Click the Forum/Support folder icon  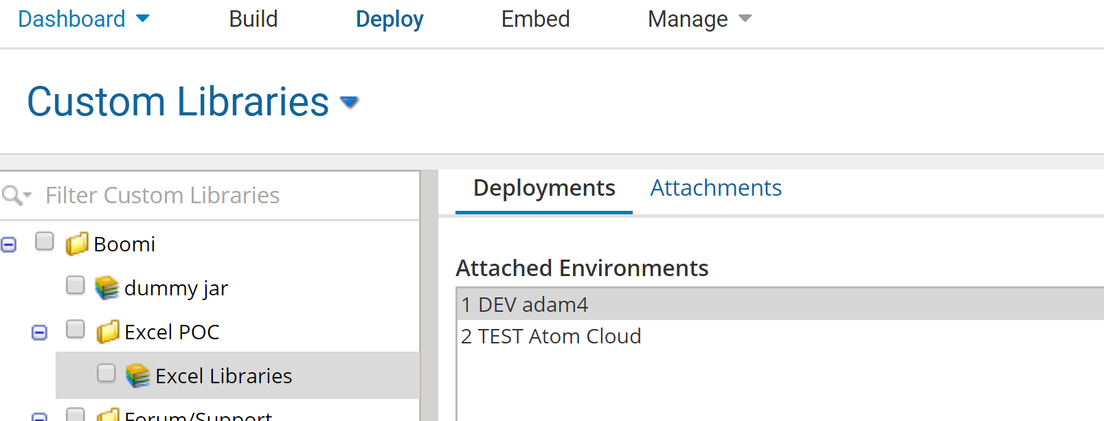[x=108, y=415]
